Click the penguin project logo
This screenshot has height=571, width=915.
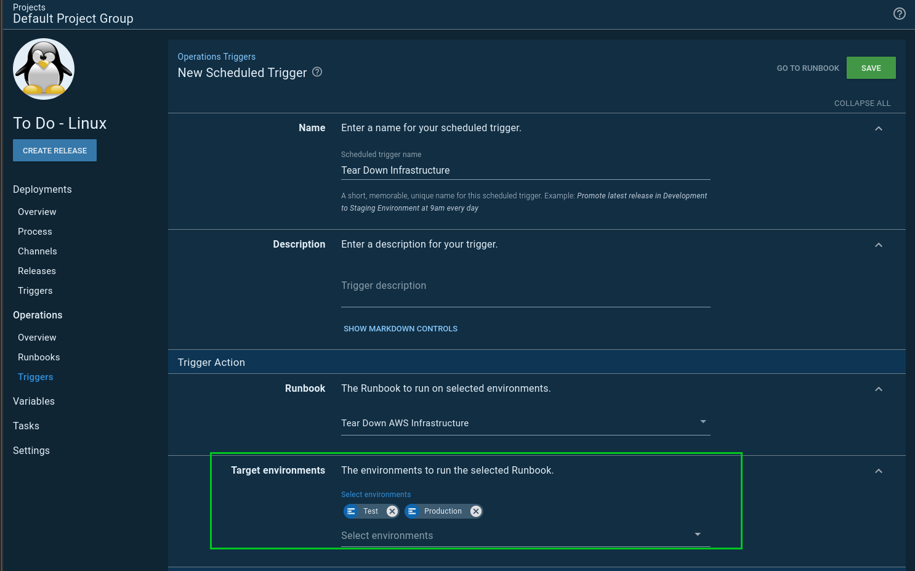click(x=44, y=69)
